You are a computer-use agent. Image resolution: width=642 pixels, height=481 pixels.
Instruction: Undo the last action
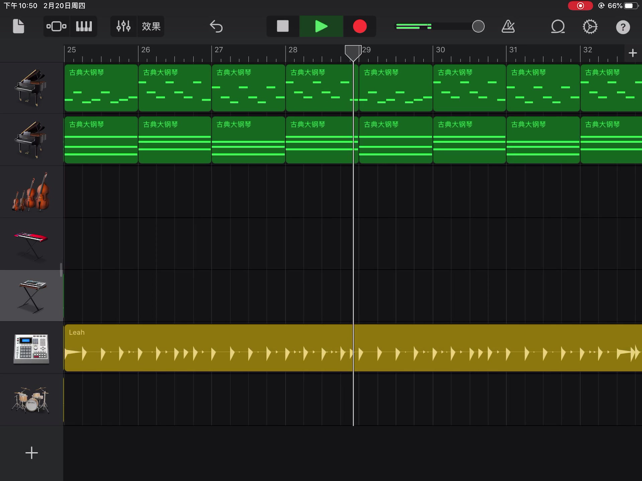pyautogui.click(x=216, y=26)
